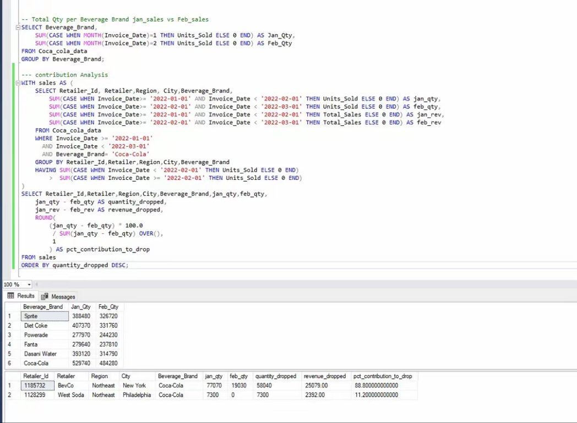Click the 77070 jan_qty cell

pyautogui.click(x=215, y=386)
